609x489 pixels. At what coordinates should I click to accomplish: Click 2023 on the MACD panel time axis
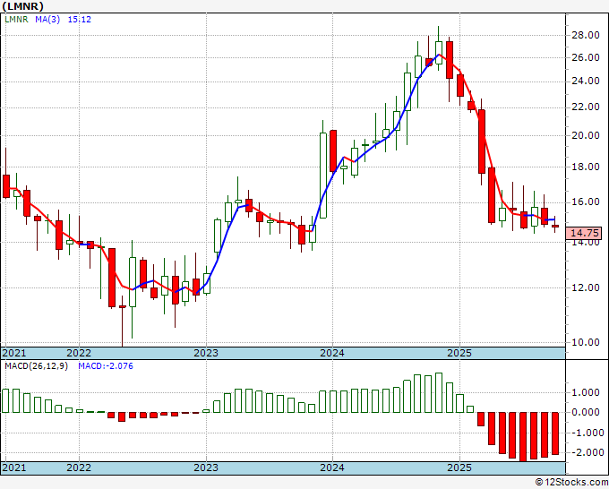206,468
